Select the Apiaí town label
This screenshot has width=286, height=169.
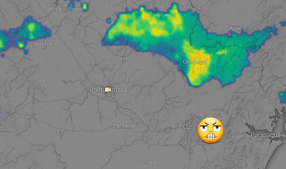235,28
